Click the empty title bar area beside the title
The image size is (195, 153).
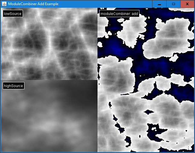tap(106, 4)
